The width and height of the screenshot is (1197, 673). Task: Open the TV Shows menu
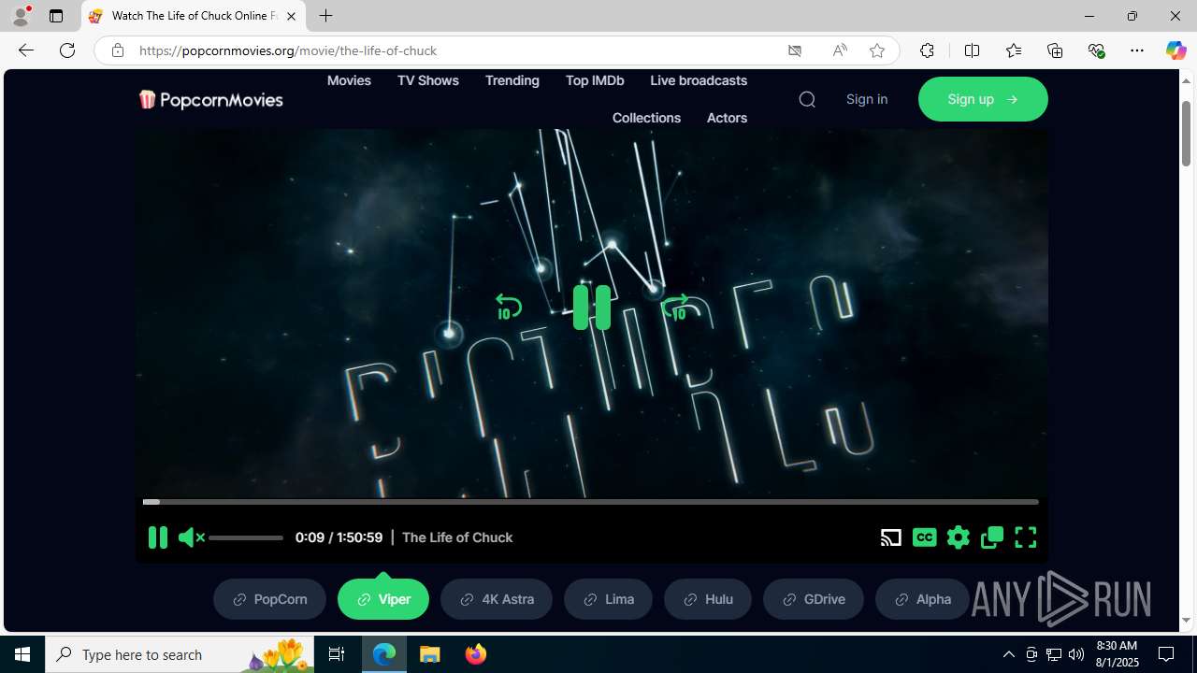tap(428, 80)
